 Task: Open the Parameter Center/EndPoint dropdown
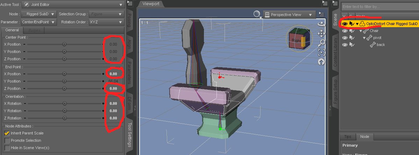coord(39,22)
